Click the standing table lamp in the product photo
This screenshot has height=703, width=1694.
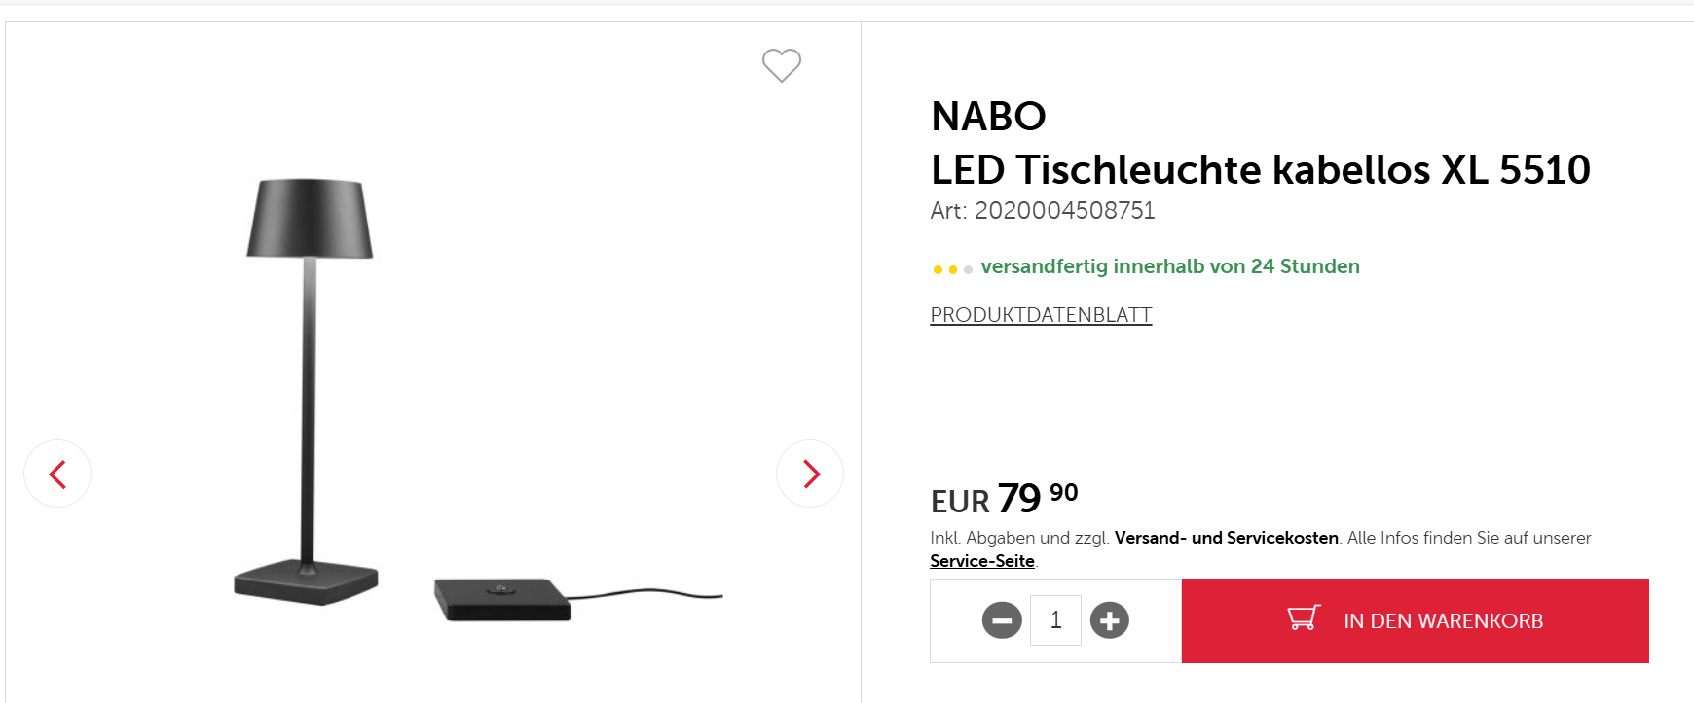tap(309, 389)
